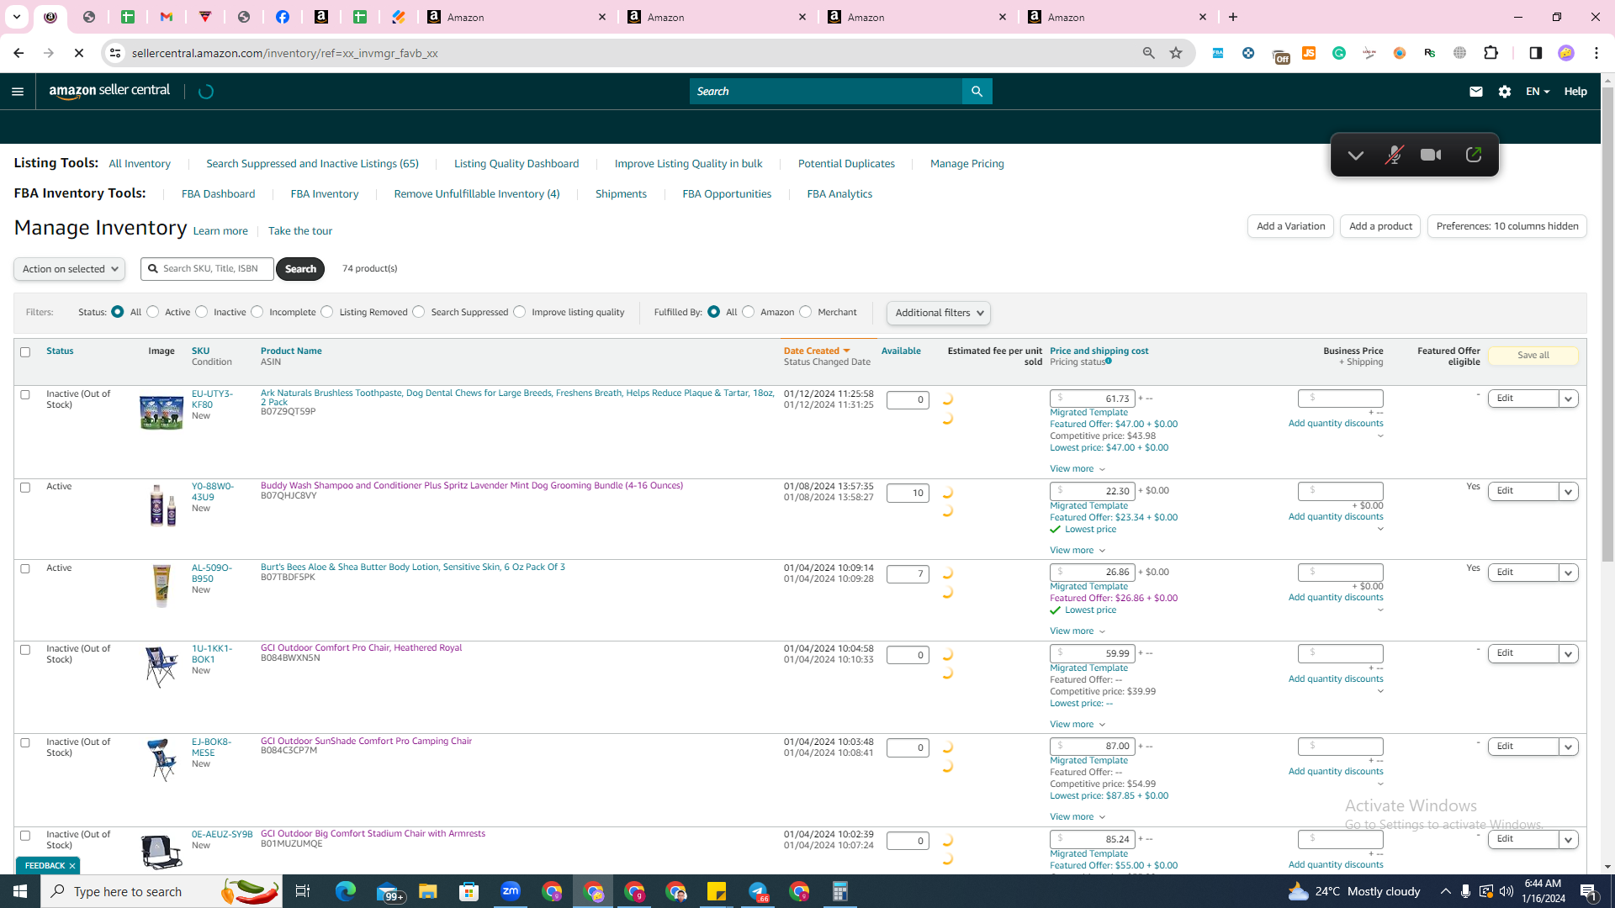1615x908 pixels.
Task: Open Microsoft Store from the taskbar
Action: click(469, 891)
